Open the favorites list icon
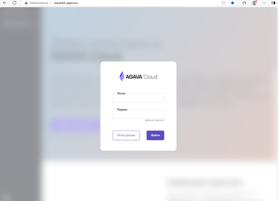The width and height of the screenshot is (278, 201). pos(244,3)
